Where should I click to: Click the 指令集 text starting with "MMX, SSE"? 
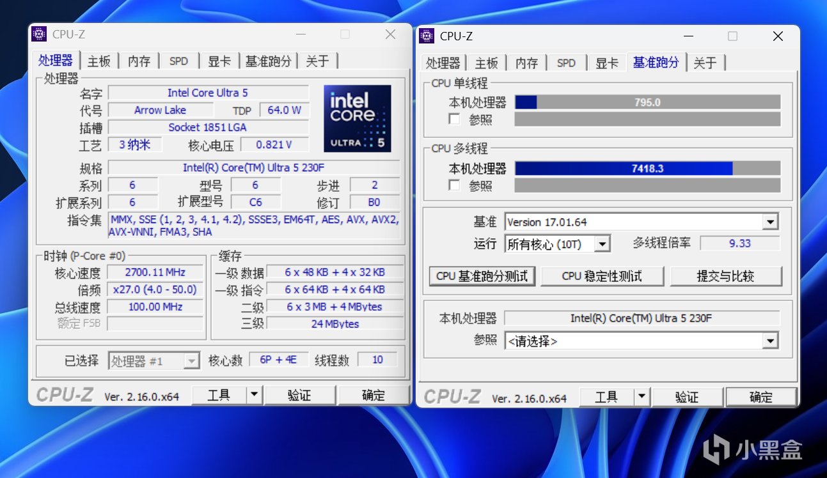[x=254, y=226]
